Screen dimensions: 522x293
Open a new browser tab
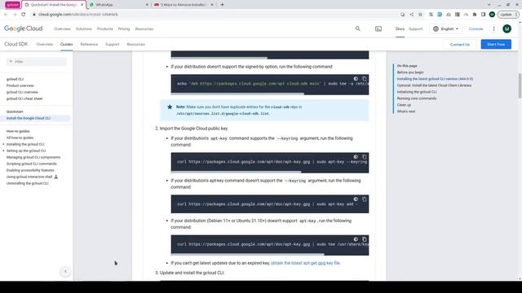[222, 5]
